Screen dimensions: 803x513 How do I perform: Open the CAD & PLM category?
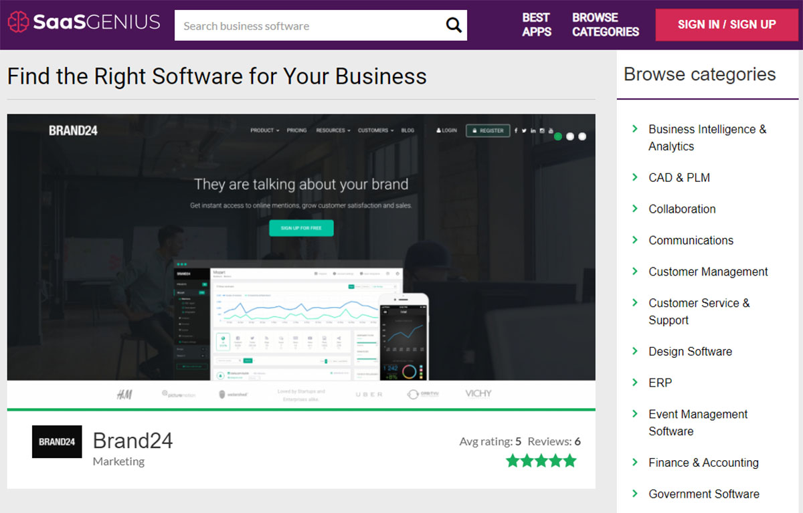[679, 177]
